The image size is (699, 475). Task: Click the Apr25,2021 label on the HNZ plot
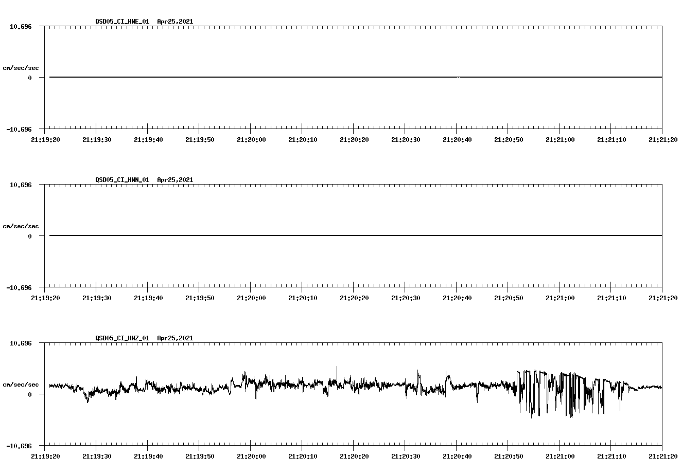174,338
